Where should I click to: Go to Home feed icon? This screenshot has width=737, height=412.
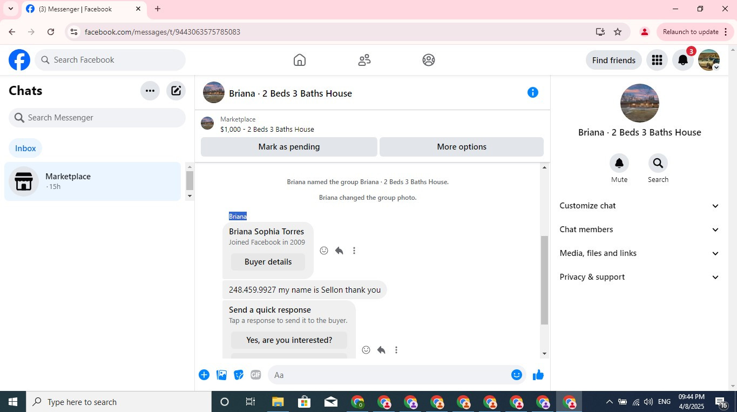300,60
